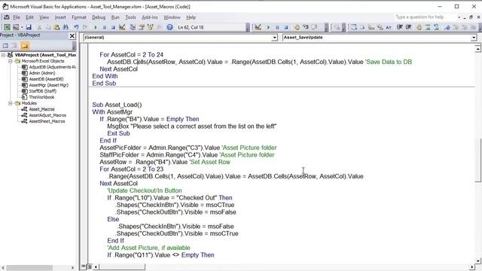Screen dimensions: 482x271
Task: Switch to Procedure View at the code window bottom
Action: (x=84, y=266)
